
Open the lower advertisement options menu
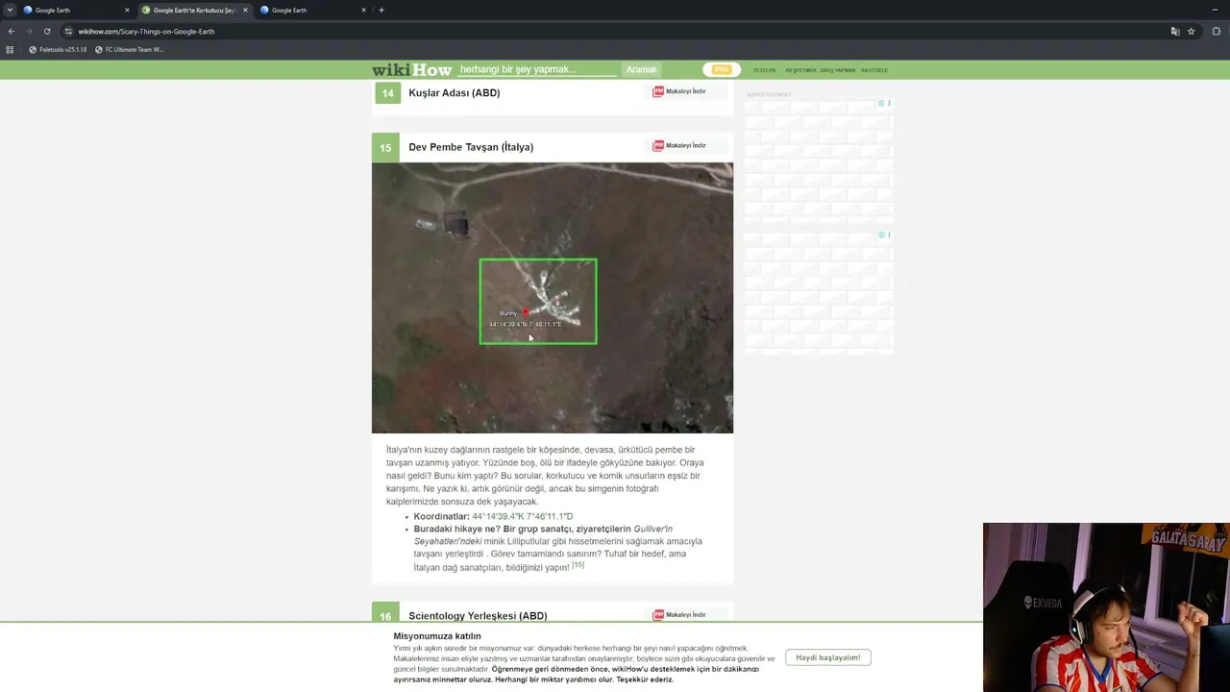click(889, 235)
